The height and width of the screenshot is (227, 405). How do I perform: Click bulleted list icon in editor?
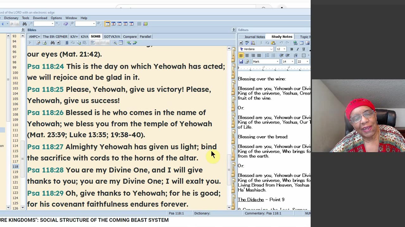[273, 55]
